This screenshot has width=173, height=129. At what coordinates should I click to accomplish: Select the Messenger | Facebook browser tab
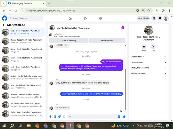click(26, 3)
